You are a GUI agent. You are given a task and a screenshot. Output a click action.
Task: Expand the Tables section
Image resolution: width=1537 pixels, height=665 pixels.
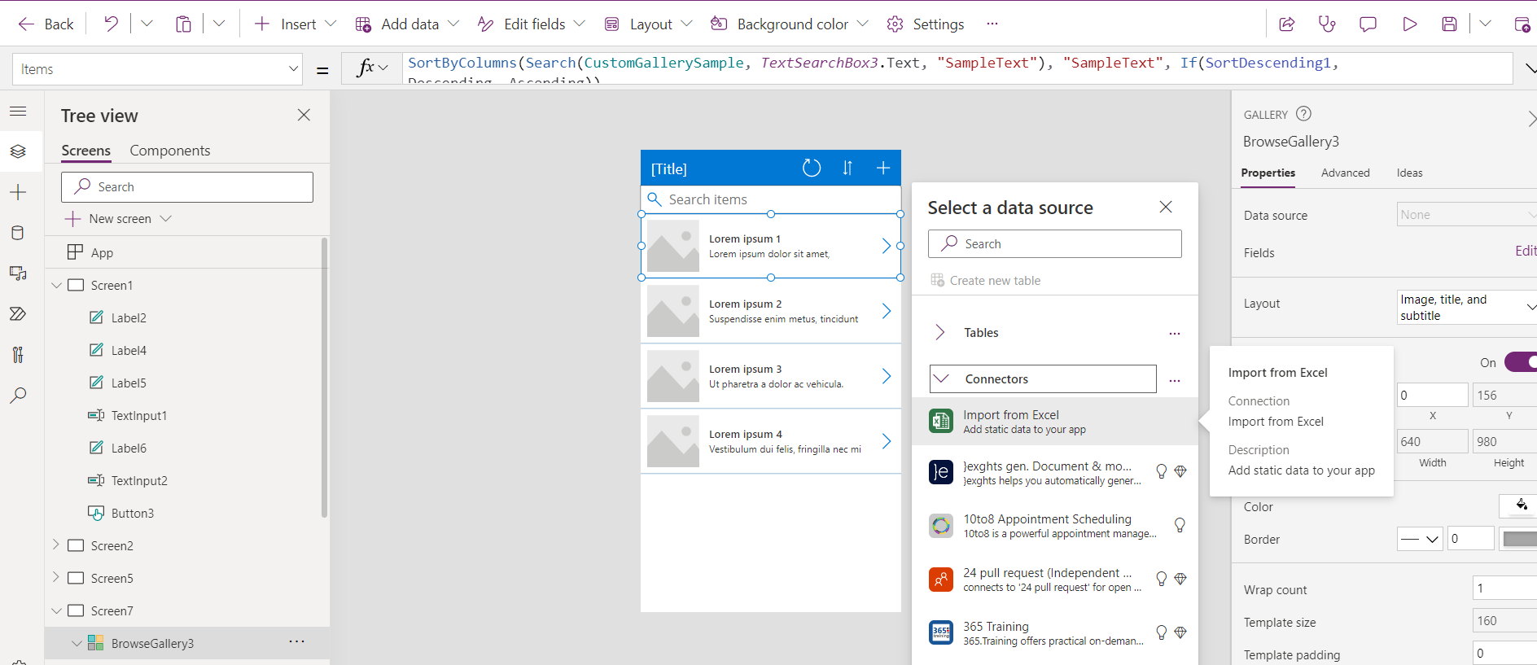940,332
